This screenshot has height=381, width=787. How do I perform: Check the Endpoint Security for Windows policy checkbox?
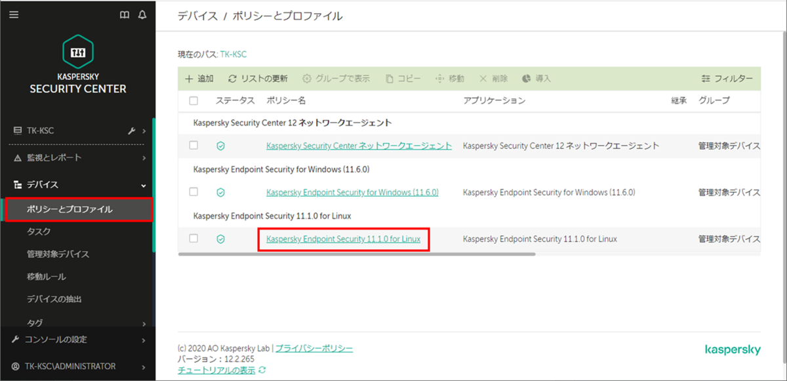[193, 192]
